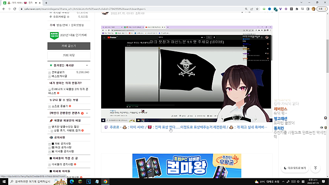Viewport: 329px width, 185px height.
Task: Toggle the browser side panel icon
Action: (x=308, y=9)
